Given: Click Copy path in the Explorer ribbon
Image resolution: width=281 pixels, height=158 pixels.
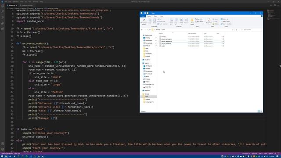Looking at the screenshot, I should (161, 22).
